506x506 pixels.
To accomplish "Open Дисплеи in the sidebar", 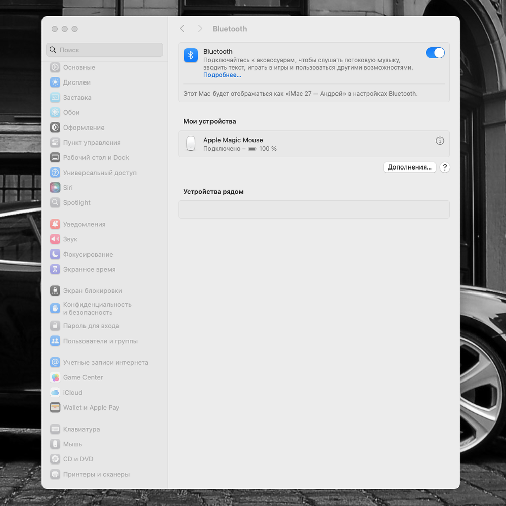I will tap(71, 82).
